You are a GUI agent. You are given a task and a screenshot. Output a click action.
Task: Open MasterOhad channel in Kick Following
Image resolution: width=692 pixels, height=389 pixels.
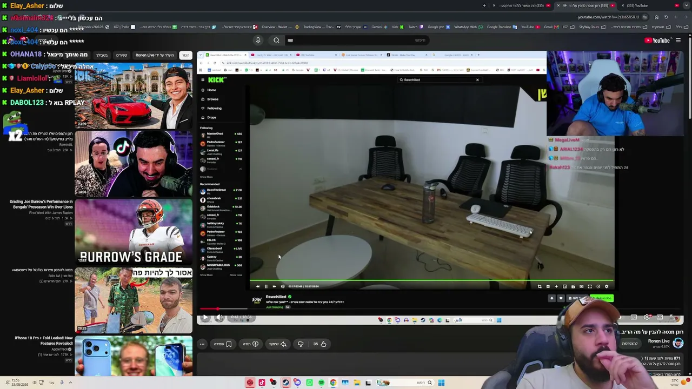click(221, 135)
